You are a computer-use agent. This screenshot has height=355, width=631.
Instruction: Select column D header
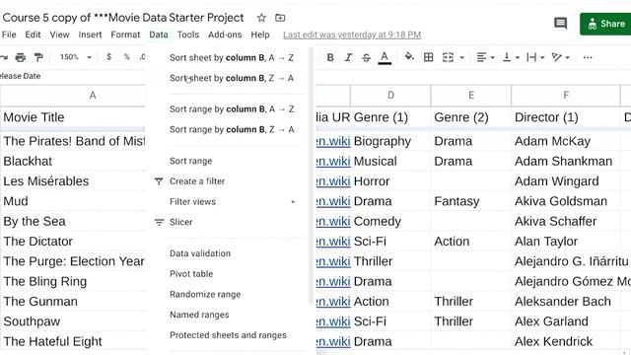tap(390, 96)
